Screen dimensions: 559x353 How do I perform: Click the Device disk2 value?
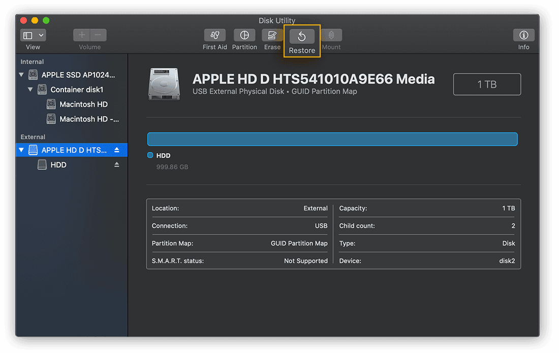pos(507,261)
